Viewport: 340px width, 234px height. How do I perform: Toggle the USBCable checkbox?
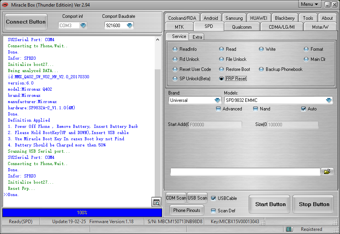[224, 198]
